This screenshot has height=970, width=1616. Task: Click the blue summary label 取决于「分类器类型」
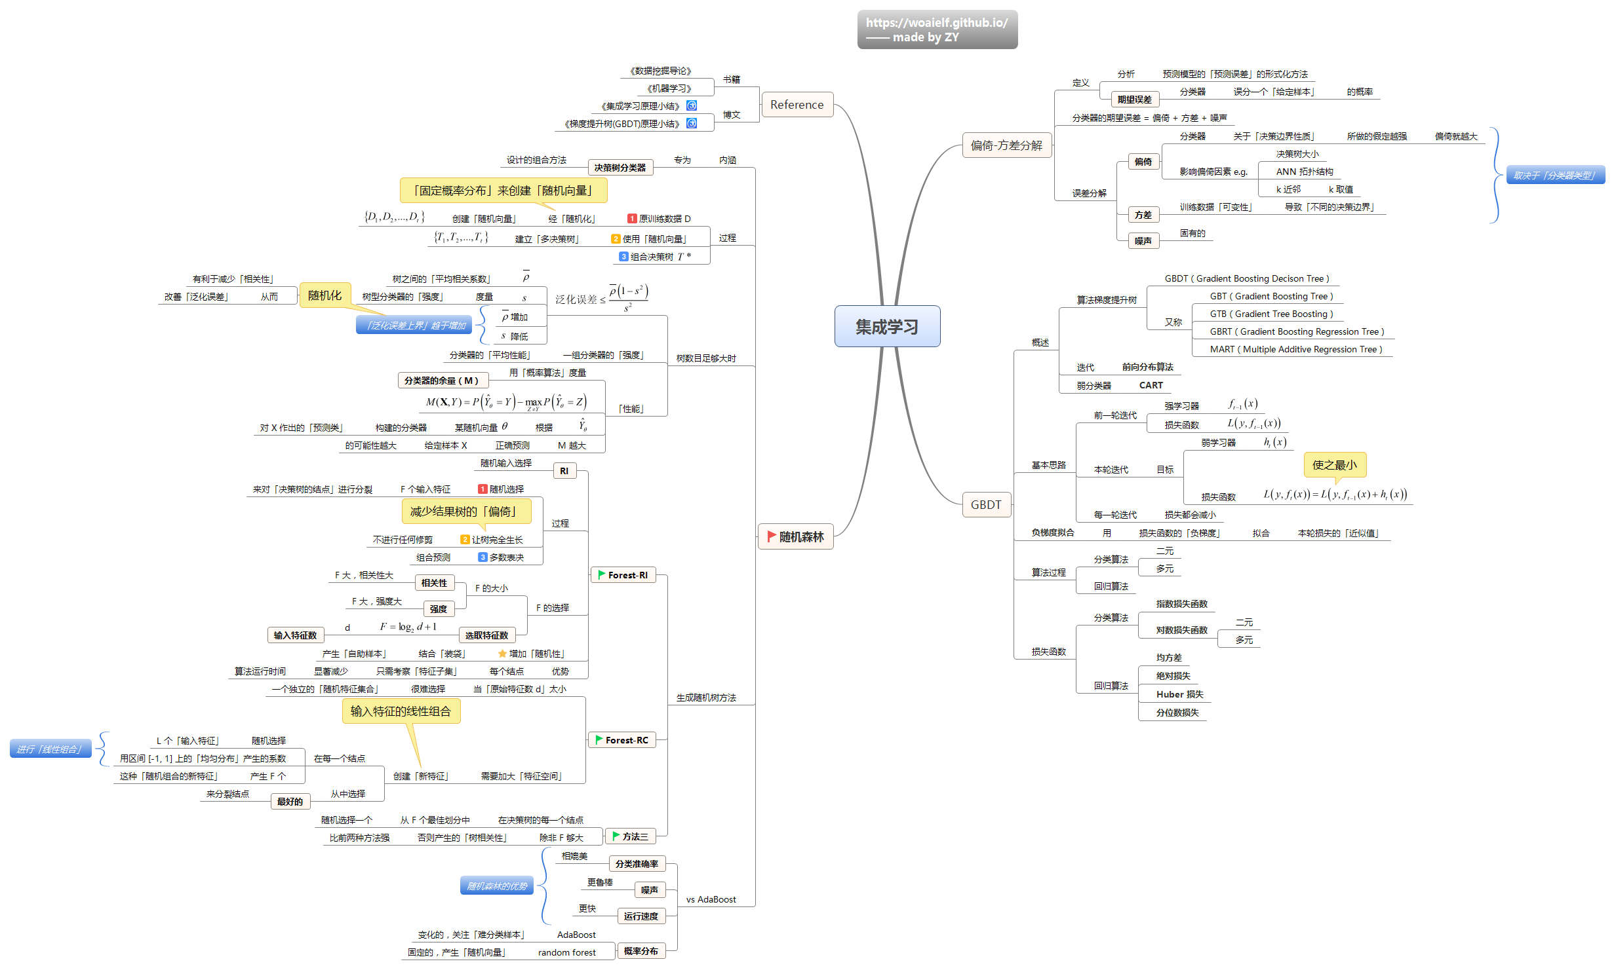(x=1554, y=176)
